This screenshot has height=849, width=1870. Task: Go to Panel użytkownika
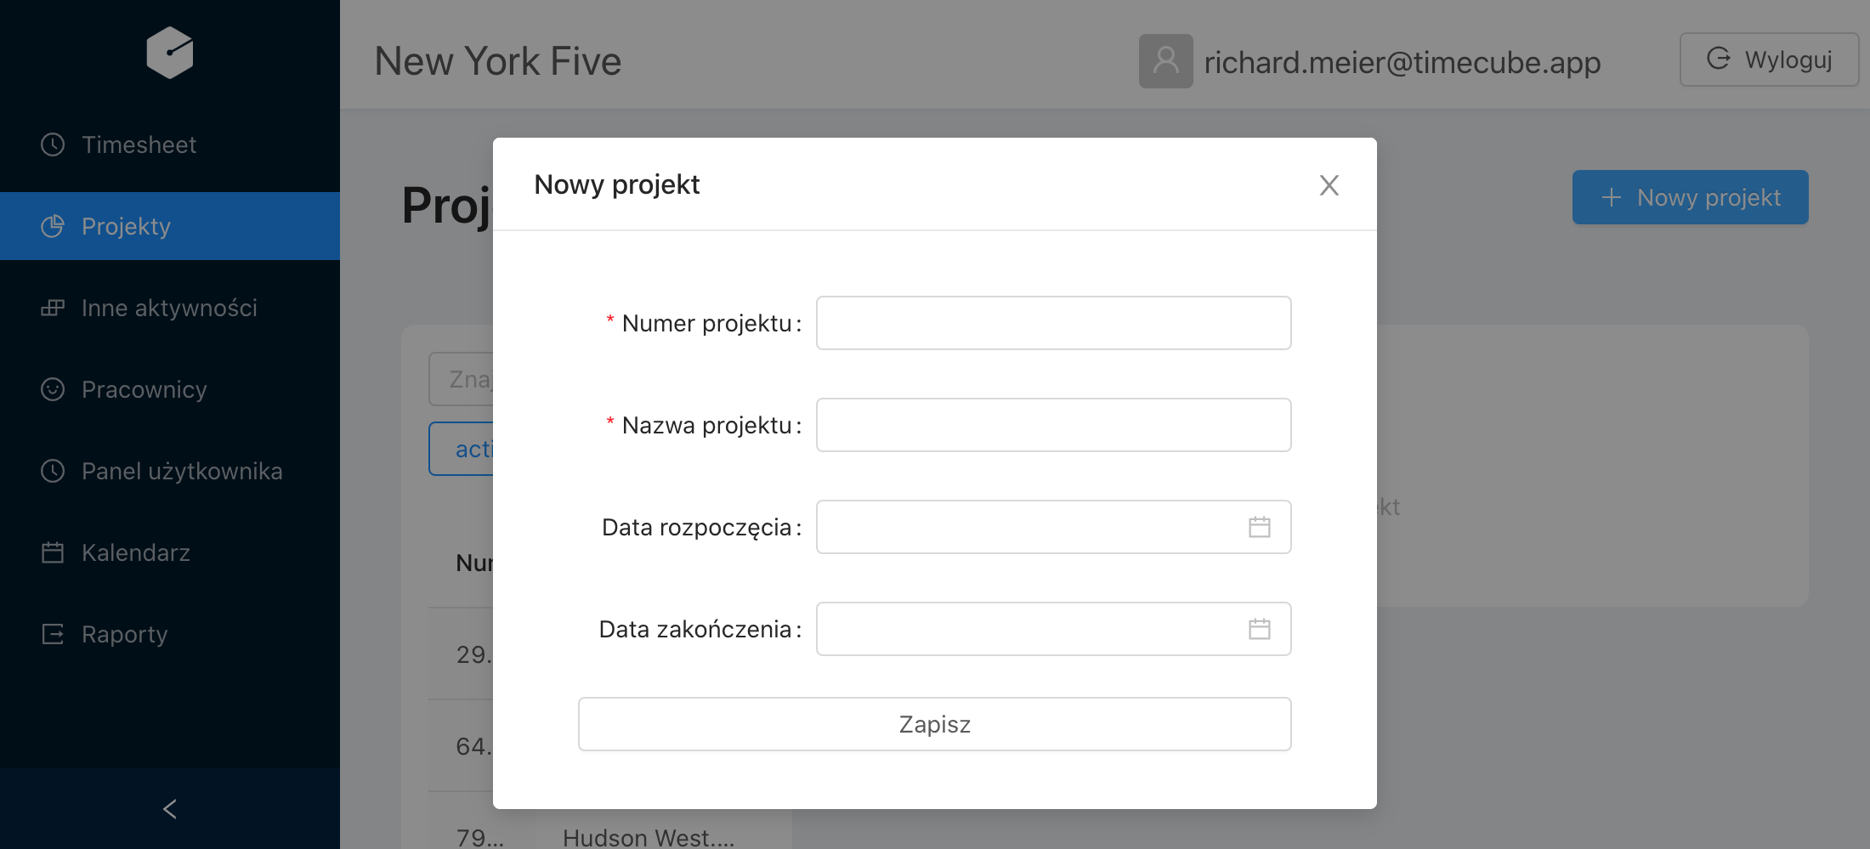(170, 471)
